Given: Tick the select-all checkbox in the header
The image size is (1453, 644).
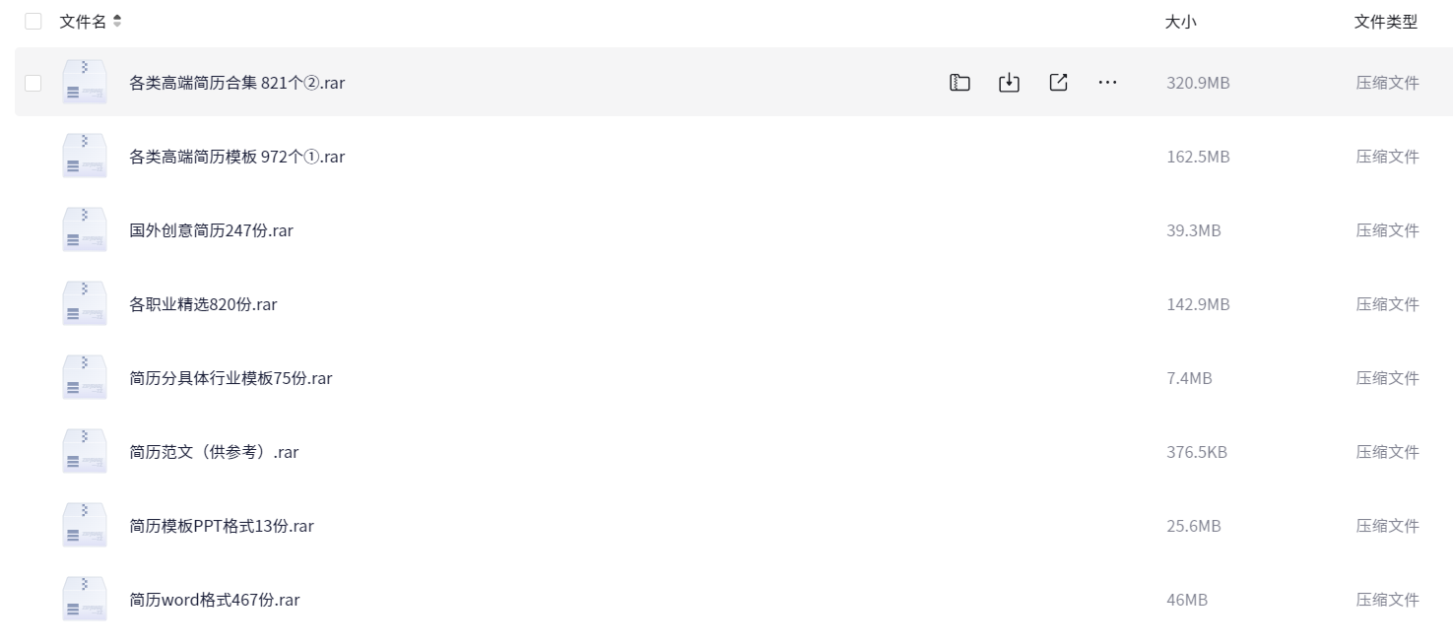Looking at the screenshot, I should (x=33, y=22).
